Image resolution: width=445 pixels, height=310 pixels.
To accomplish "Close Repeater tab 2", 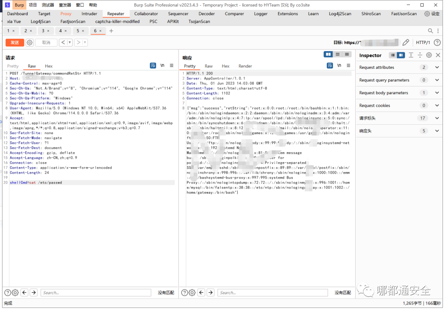I will [31, 30].
